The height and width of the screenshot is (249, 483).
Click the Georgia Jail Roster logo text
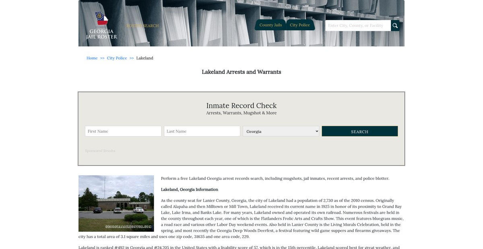click(101, 34)
